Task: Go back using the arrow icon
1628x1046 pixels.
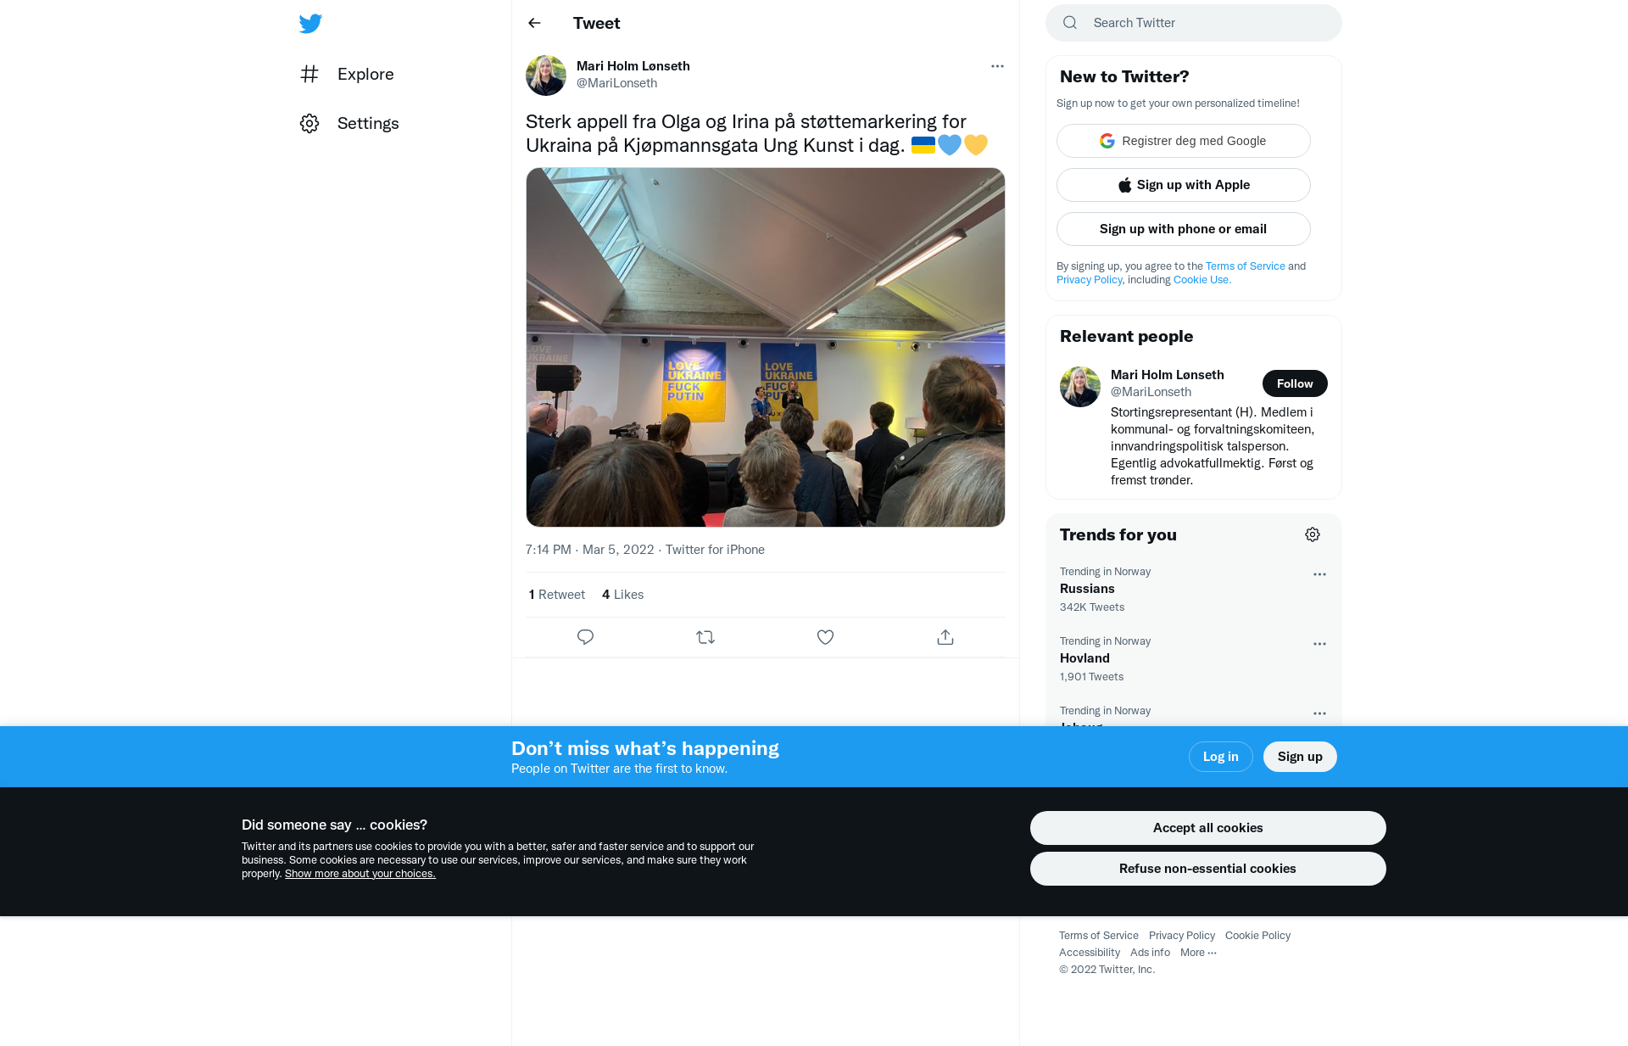Action: [x=534, y=23]
